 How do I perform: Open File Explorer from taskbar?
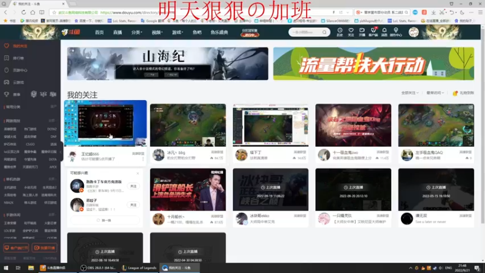coord(31,268)
